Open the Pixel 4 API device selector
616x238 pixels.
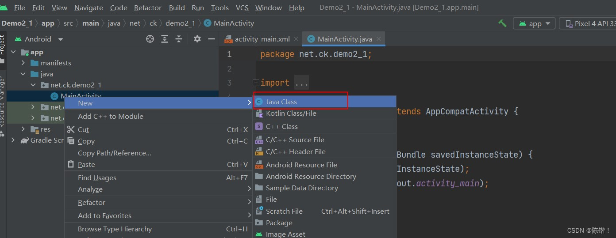(x=588, y=23)
